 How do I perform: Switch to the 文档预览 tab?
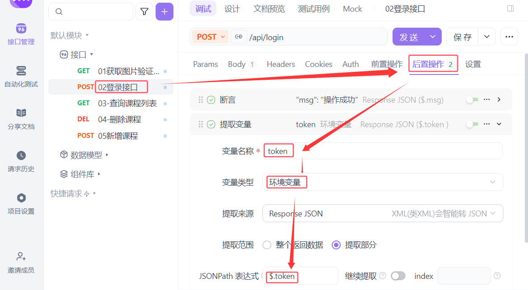[269, 9]
